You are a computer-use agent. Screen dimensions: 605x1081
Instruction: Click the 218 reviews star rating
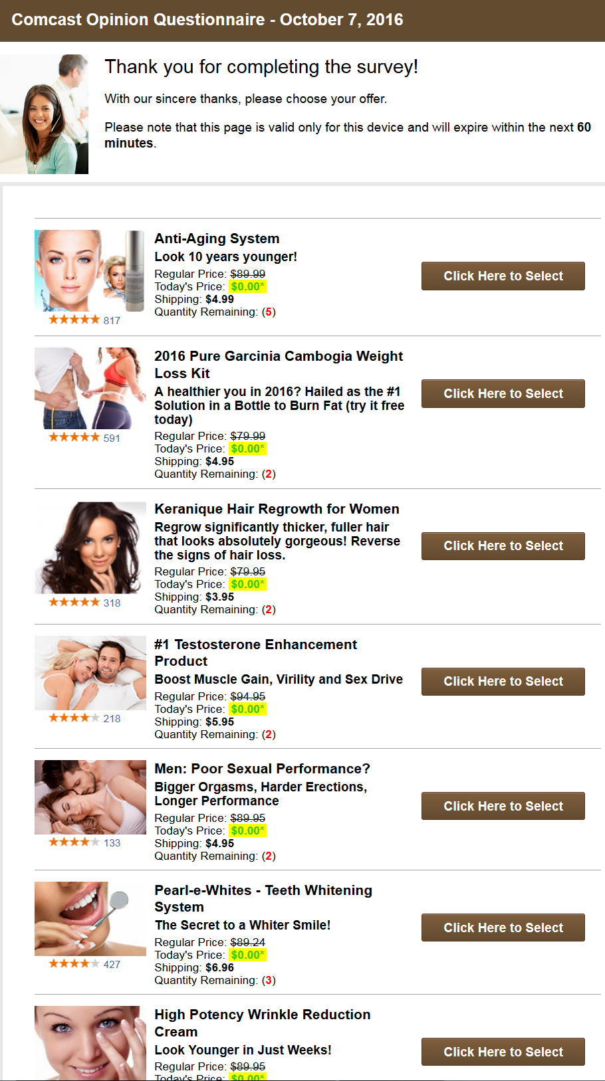pyautogui.click(x=84, y=718)
